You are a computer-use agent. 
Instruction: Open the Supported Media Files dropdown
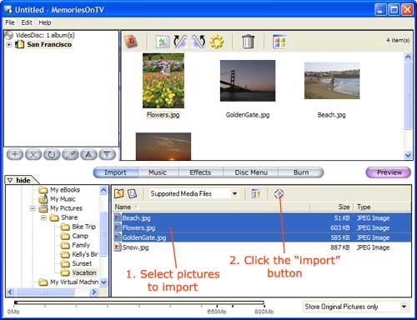pyautogui.click(x=234, y=193)
